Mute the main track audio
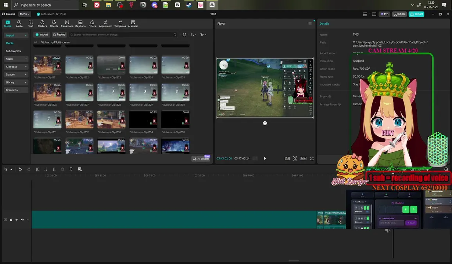Viewport: 452px width, 264px height. tap(22, 220)
